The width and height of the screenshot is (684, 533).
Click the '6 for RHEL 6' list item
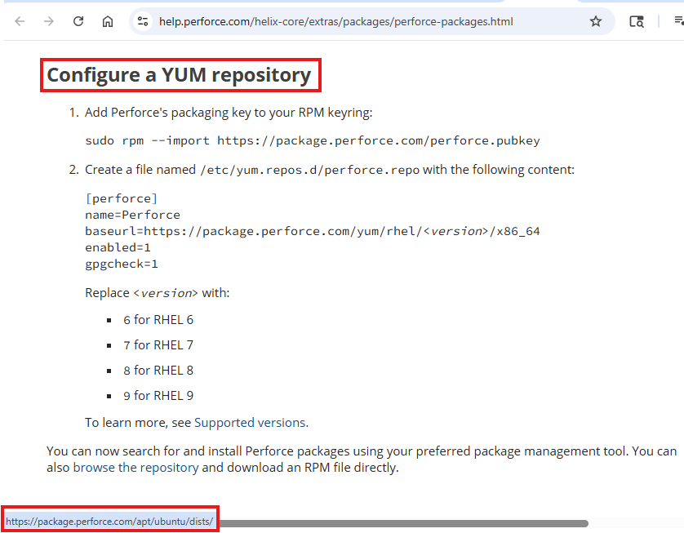click(158, 320)
